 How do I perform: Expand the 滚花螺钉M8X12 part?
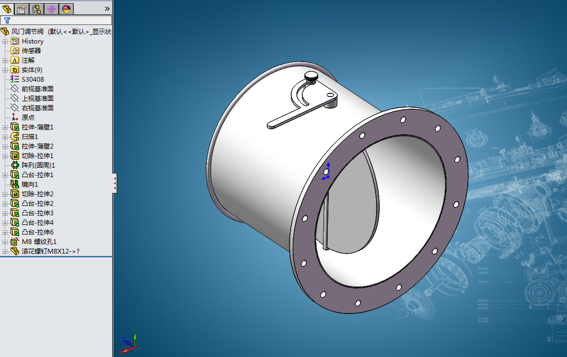coord(5,251)
